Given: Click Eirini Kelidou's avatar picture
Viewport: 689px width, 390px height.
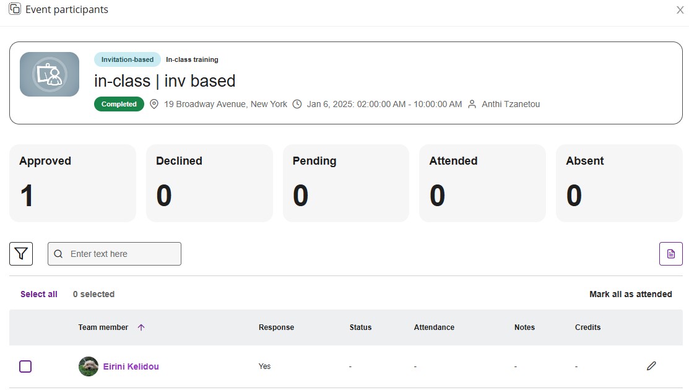Looking at the screenshot, I should [89, 366].
